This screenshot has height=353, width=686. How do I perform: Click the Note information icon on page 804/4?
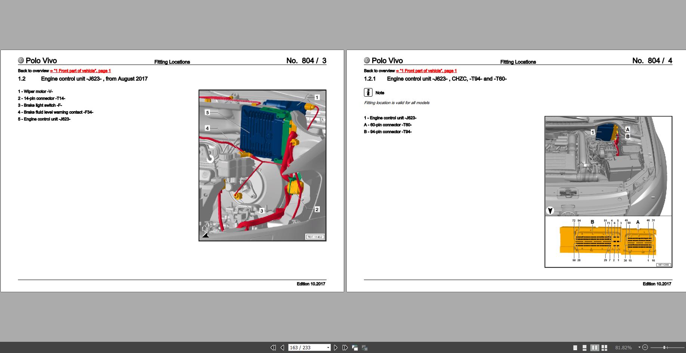click(x=368, y=92)
